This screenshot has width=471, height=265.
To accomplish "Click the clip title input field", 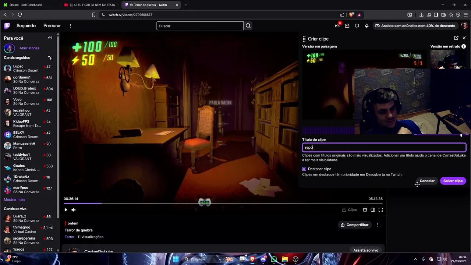I will (x=384, y=148).
